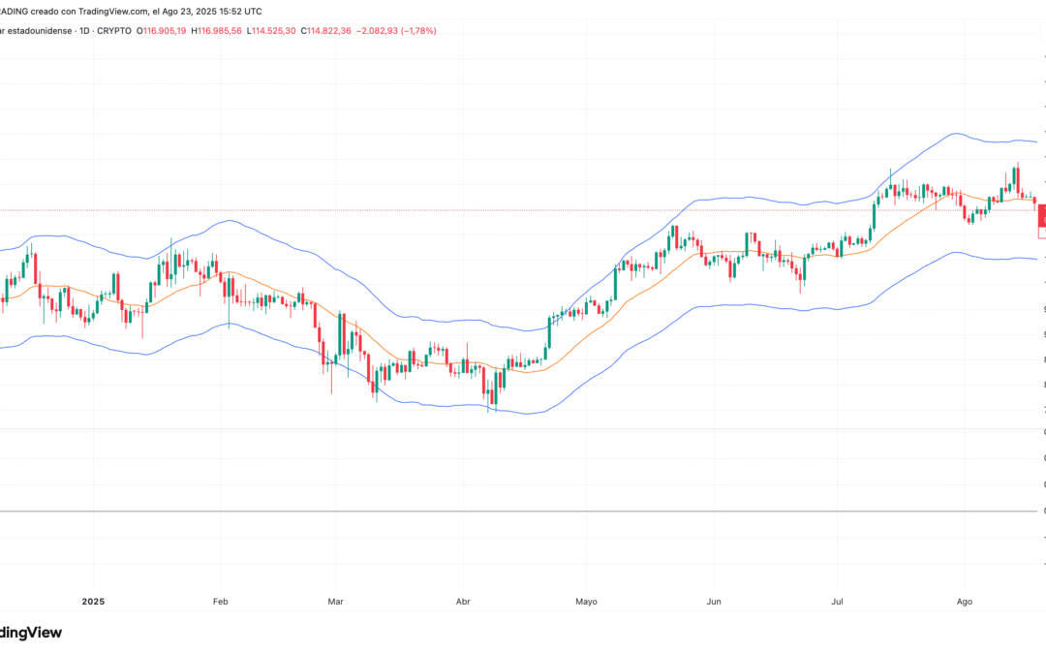Click the −2.082,93 (−1,78%) change value

tap(397, 31)
